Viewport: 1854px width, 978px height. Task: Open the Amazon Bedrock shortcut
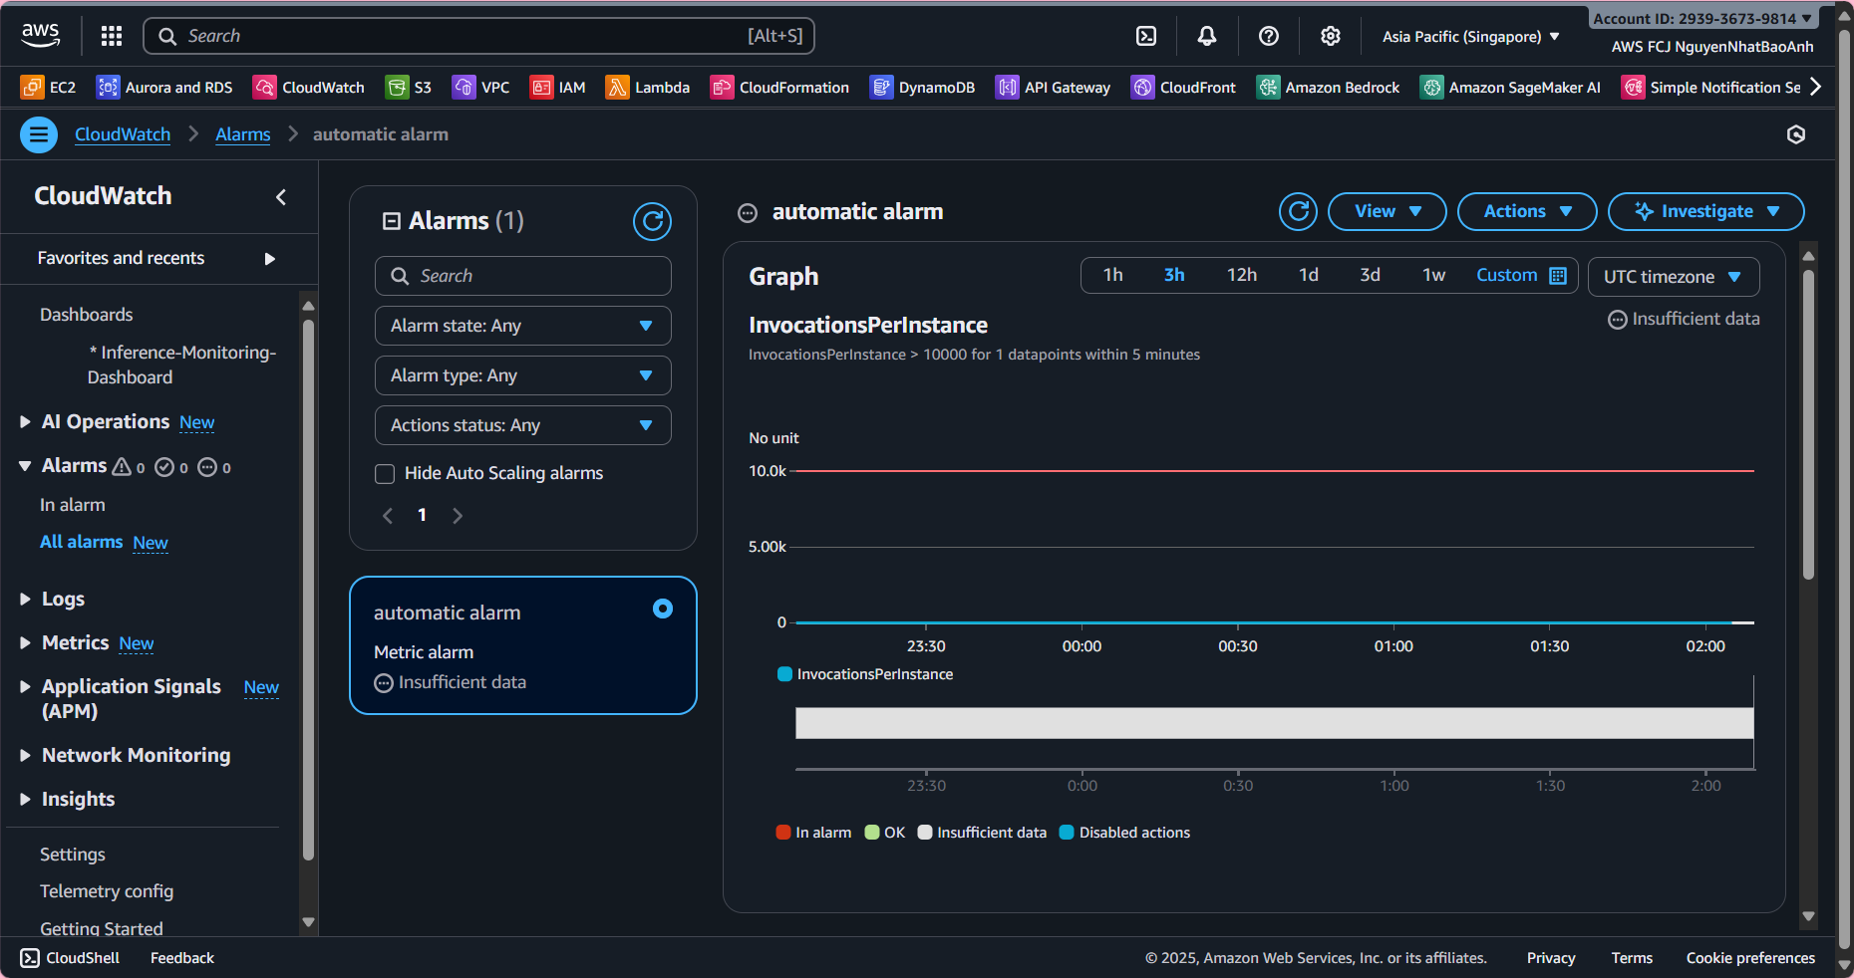(x=1328, y=88)
